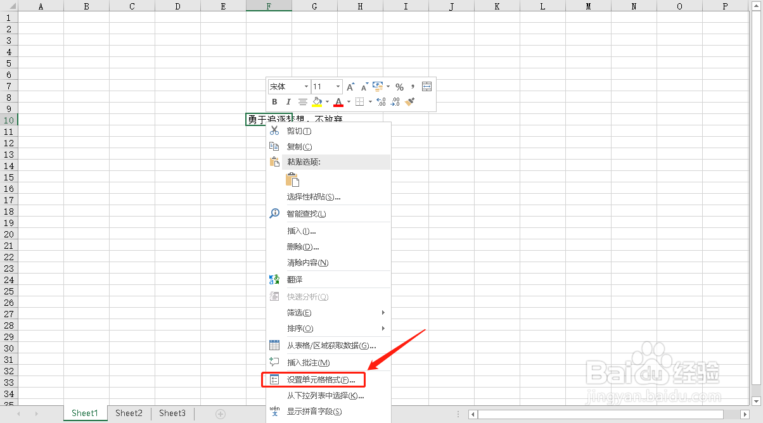Apply bold formatting from the mini toolbar
The image size is (763, 423).
click(x=275, y=101)
